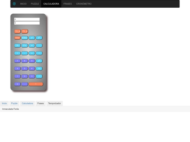Click the 1/x reciprocal key
This screenshot has width=190, height=142.
point(39,69)
